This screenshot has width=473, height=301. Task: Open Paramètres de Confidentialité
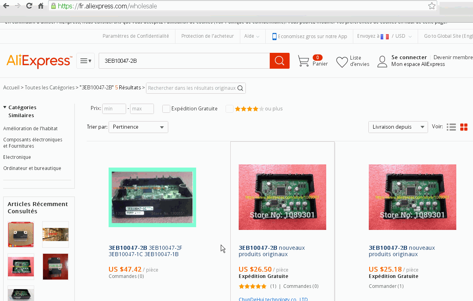(x=136, y=36)
